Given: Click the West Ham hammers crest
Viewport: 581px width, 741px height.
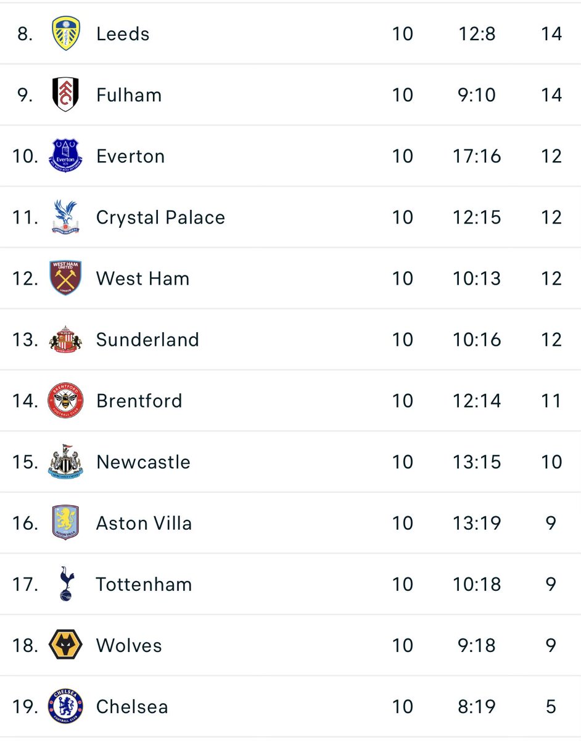Looking at the screenshot, I should point(65,278).
